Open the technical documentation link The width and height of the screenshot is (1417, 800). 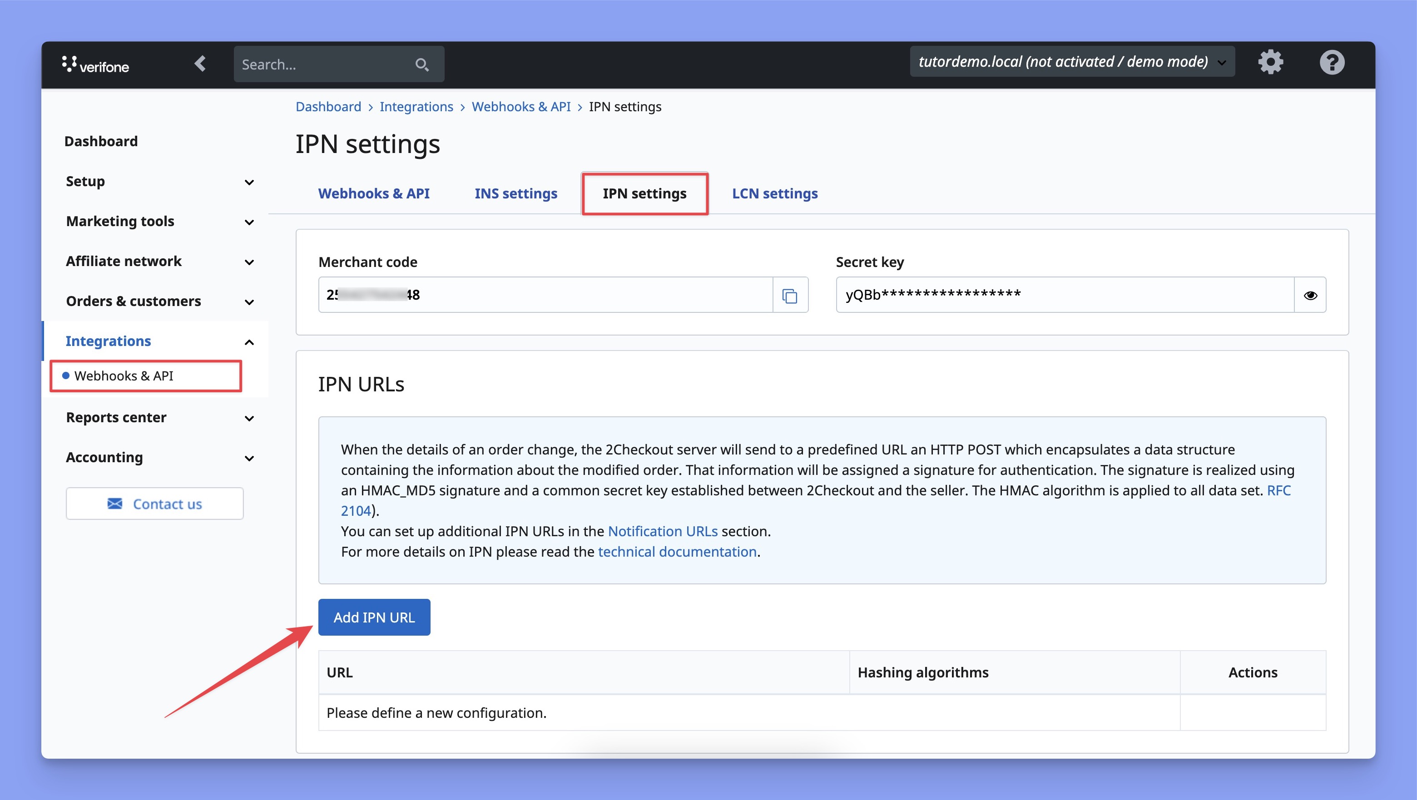(x=677, y=552)
